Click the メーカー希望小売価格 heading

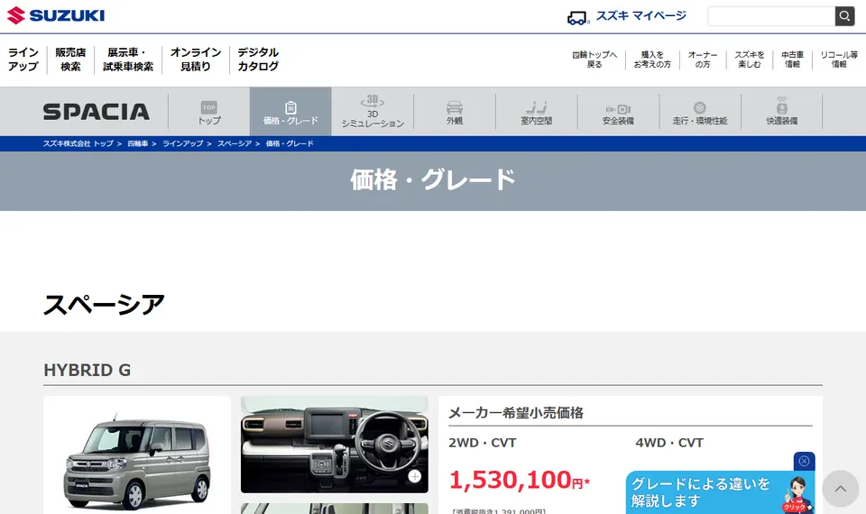pos(516,413)
